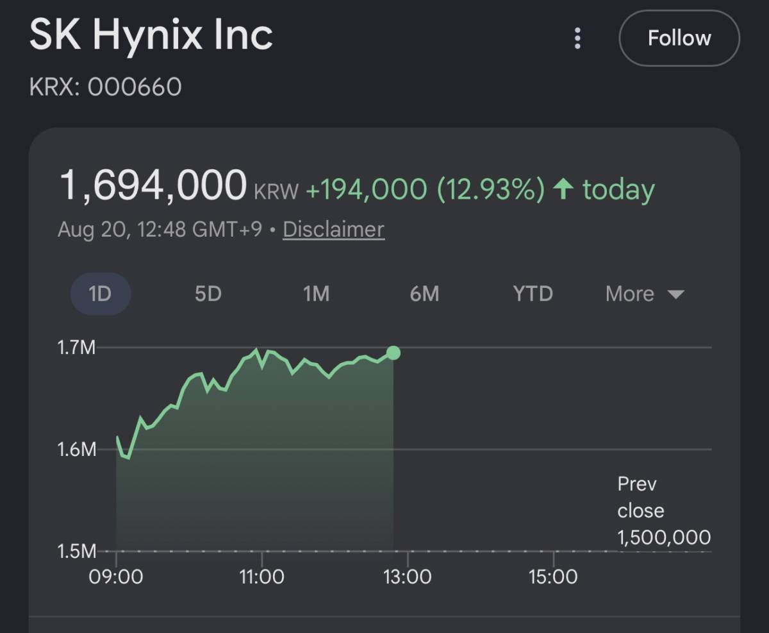Click the +194,000 (12.93%) change value

[x=426, y=190]
